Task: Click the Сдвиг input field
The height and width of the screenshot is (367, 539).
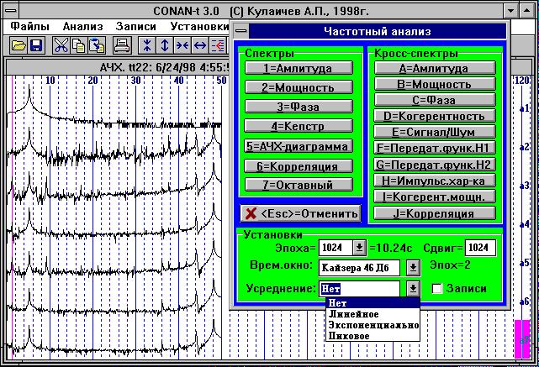Action: [x=479, y=247]
